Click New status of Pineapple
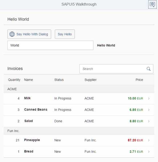 pyautogui.click(x=58, y=140)
